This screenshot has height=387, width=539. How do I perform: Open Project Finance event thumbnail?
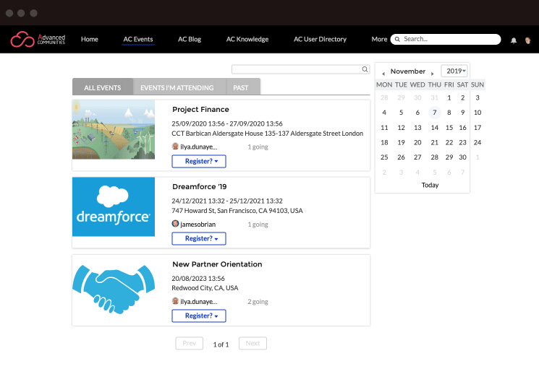114,130
